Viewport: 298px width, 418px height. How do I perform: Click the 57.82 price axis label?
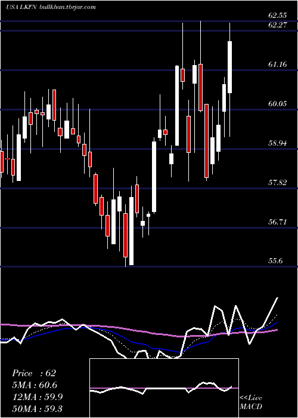click(277, 183)
